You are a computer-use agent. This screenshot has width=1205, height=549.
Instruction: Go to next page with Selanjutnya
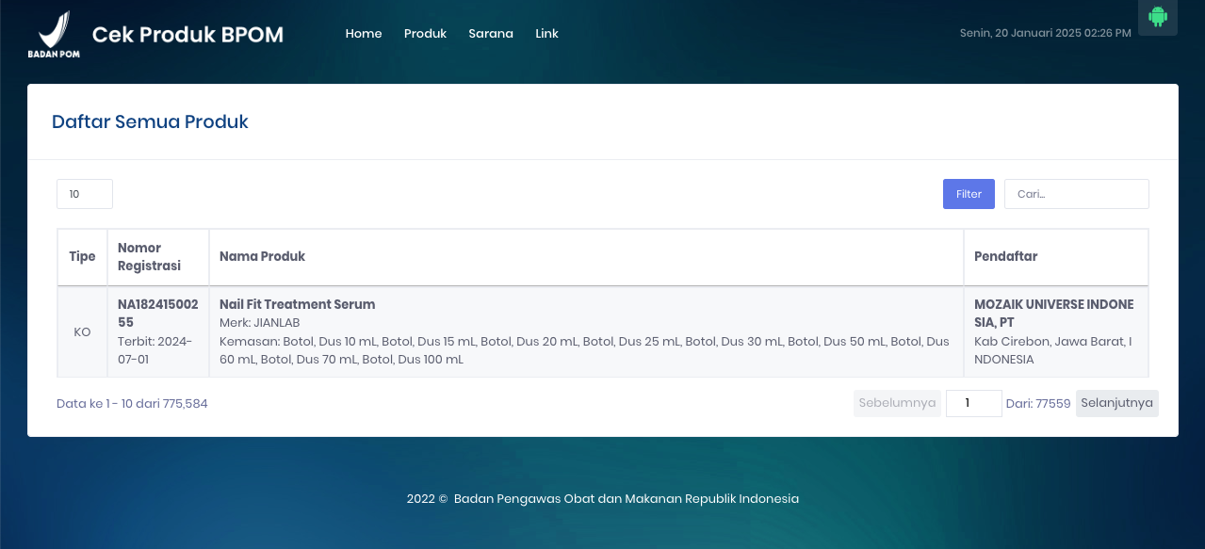[x=1116, y=403]
